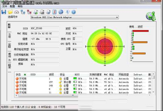Click the red X disconnect network icon
163x111 pixels.
(x=29, y=12)
